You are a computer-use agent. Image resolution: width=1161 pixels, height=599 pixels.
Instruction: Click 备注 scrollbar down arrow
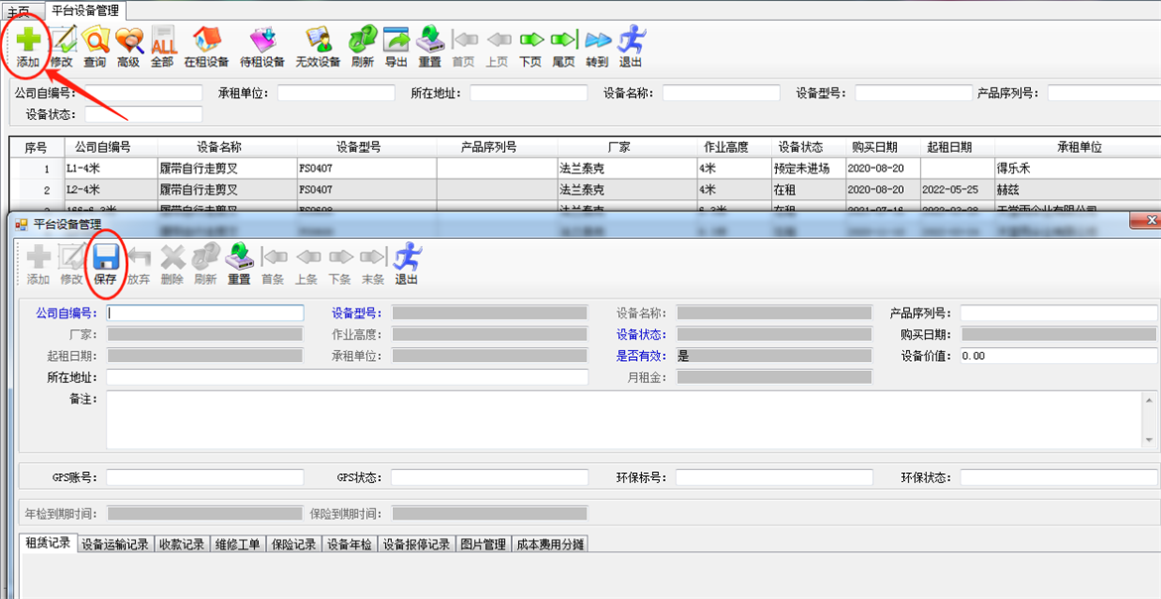click(1150, 440)
